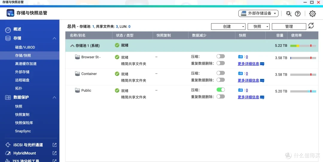Open the wand tools icon in header
Screen dimensions: 323x162
(x=289, y=14)
